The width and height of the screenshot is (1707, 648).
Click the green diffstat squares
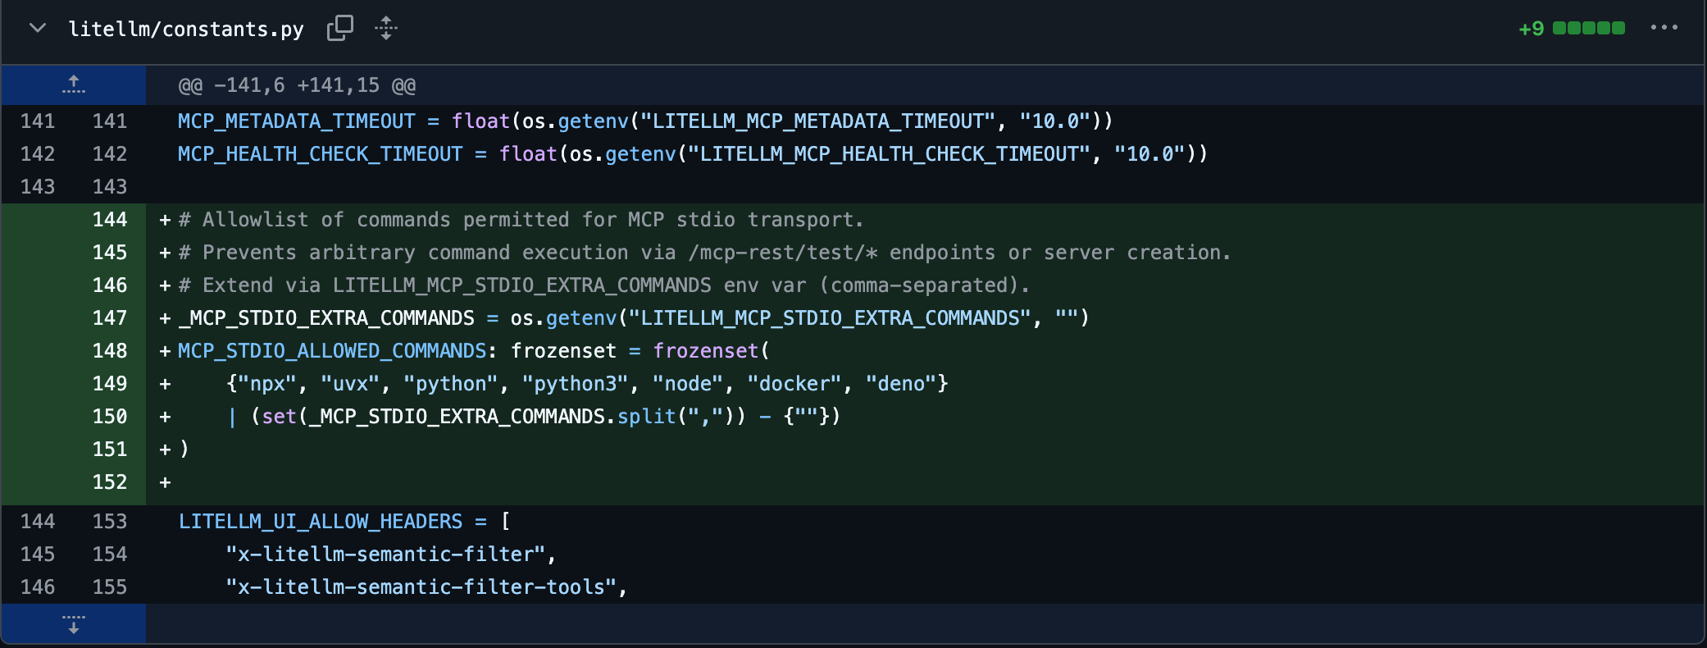1589,28
